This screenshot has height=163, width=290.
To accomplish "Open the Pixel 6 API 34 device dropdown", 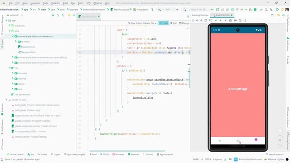I will click(x=198, y=10).
